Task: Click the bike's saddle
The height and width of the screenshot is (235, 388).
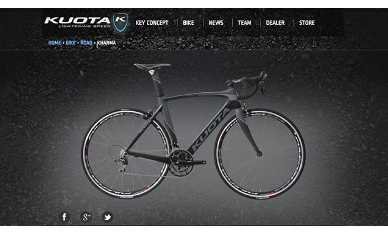Action: pos(152,66)
